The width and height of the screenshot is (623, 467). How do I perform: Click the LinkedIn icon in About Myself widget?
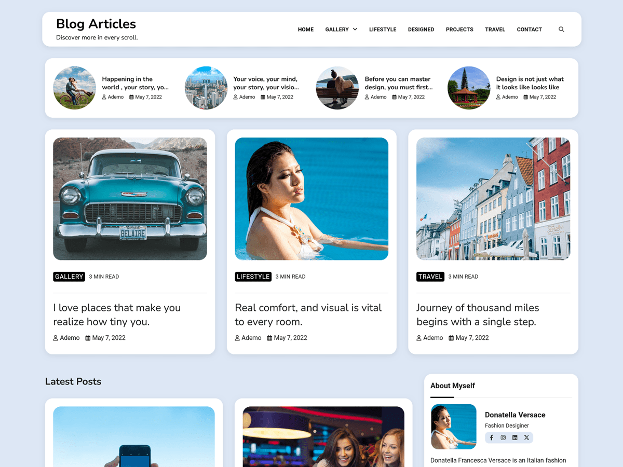coord(514,437)
